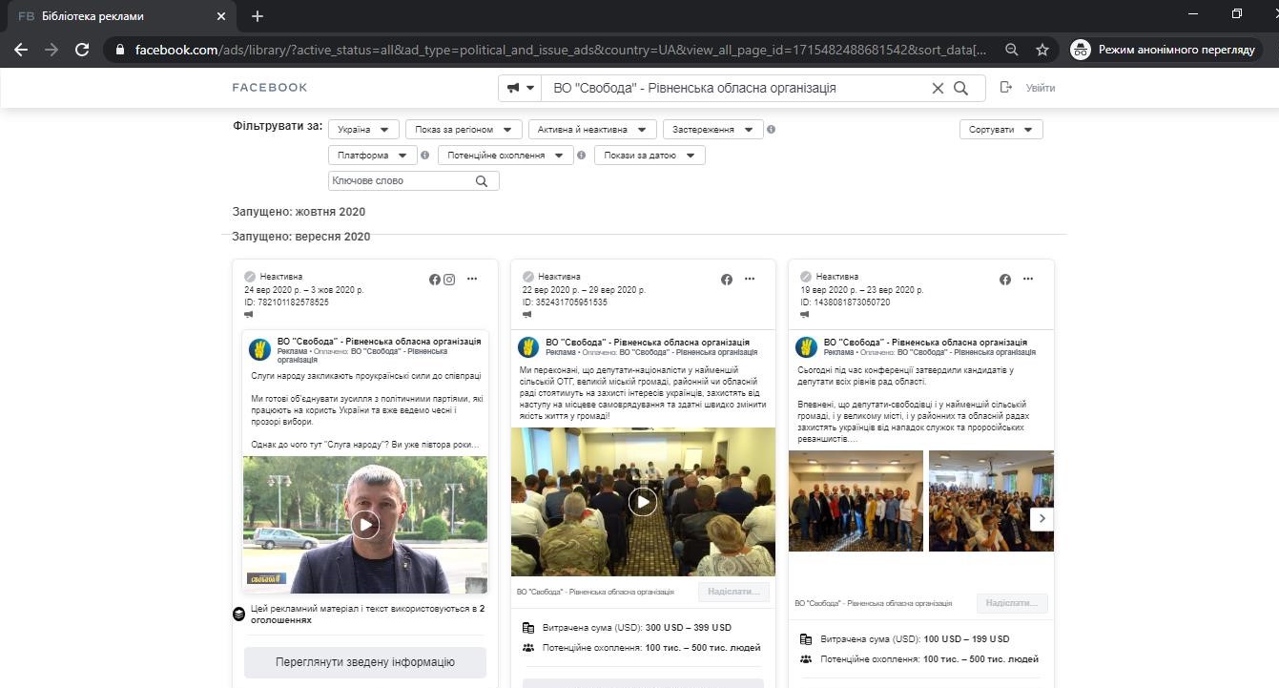Click Instagram platform icon on first ad
The image size is (1279, 688).
pos(449,280)
